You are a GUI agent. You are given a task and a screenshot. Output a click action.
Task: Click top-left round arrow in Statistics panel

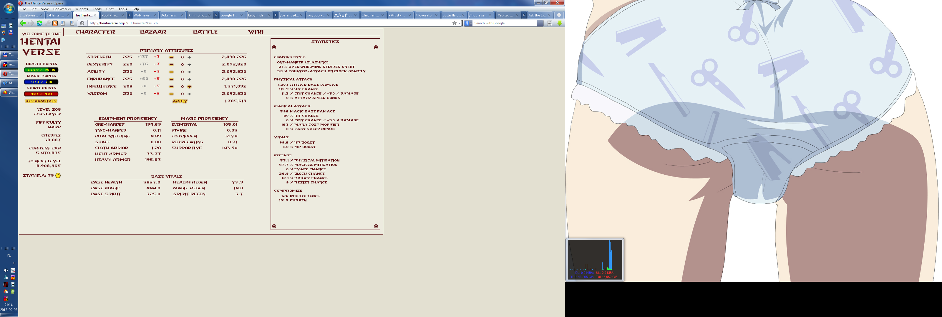click(274, 48)
